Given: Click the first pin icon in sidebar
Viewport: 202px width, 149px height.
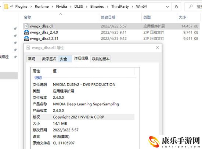Looking at the screenshot, I should 15,29.
